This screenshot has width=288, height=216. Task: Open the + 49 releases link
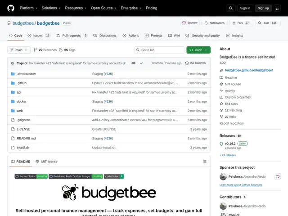(x=228, y=155)
